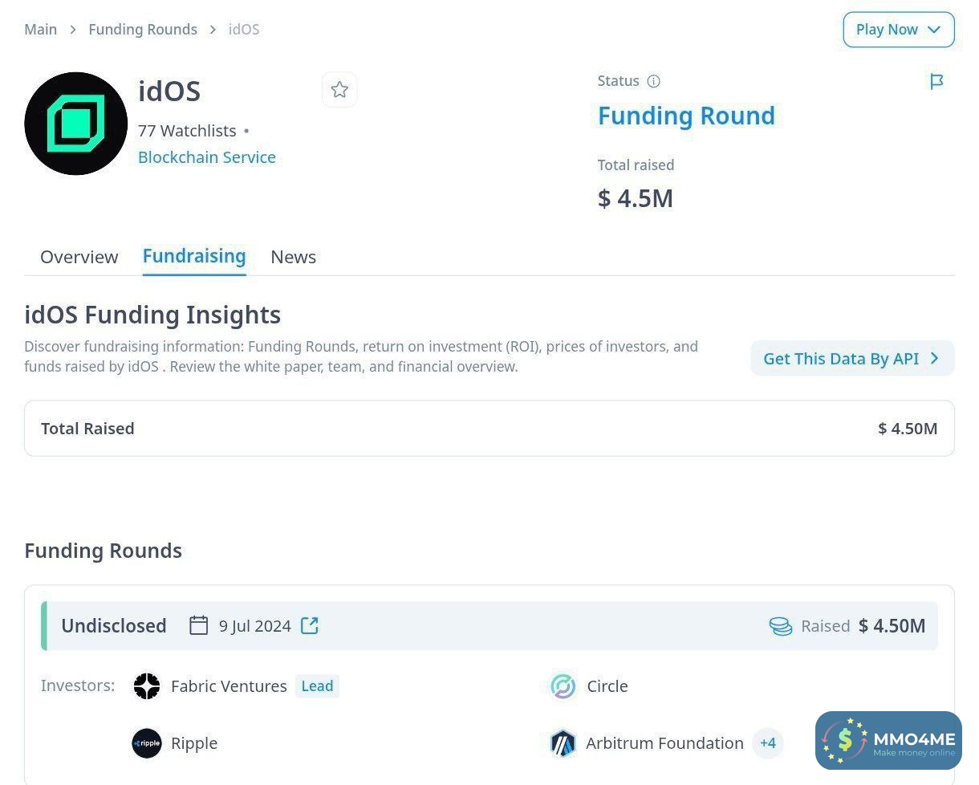Click the Ripple investor logo

tap(147, 743)
